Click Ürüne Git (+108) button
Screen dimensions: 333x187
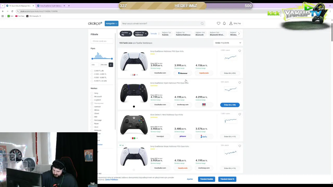tap(230, 105)
